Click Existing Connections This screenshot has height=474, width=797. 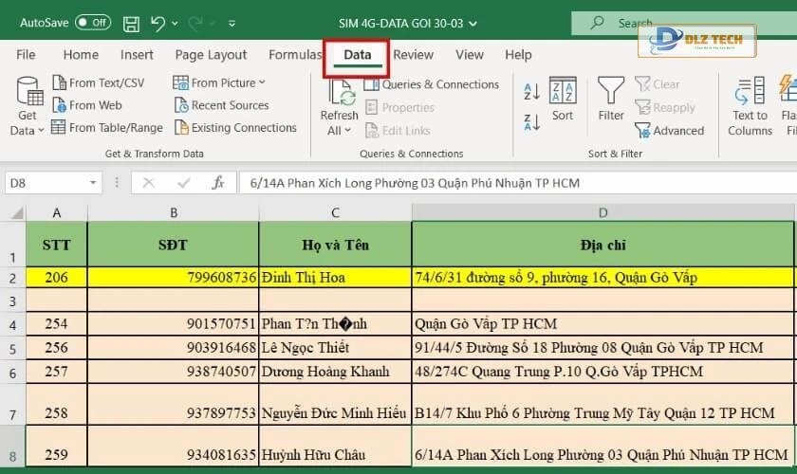coord(235,128)
